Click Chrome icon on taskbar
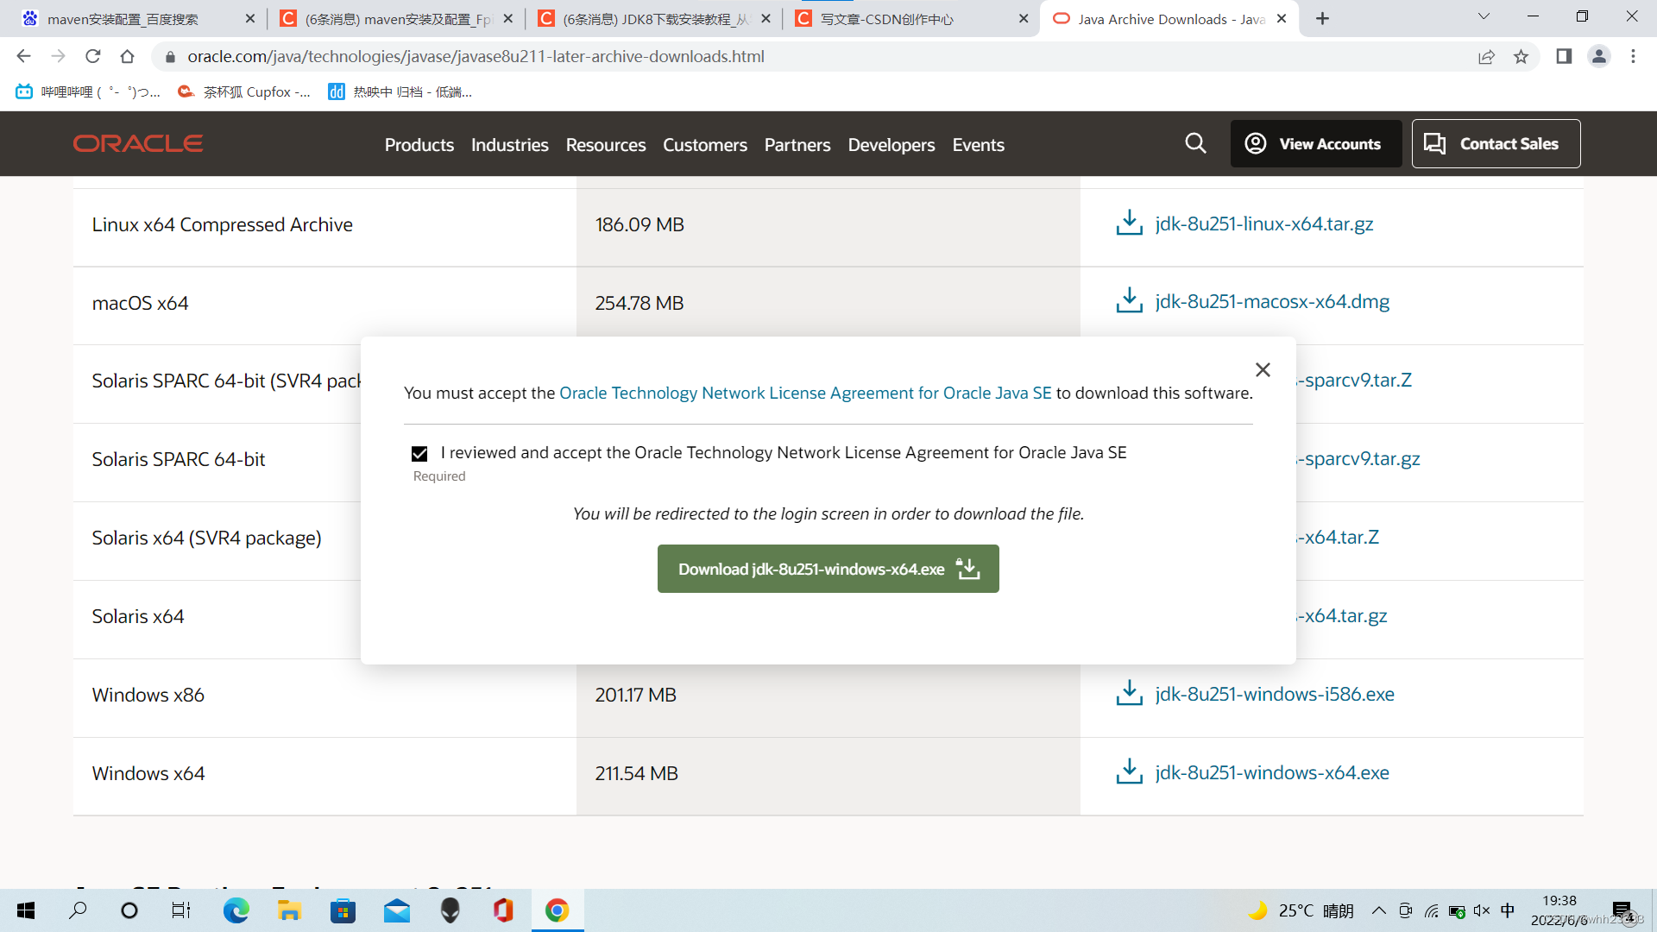The width and height of the screenshot is (1657, 932). pos(558,910)
